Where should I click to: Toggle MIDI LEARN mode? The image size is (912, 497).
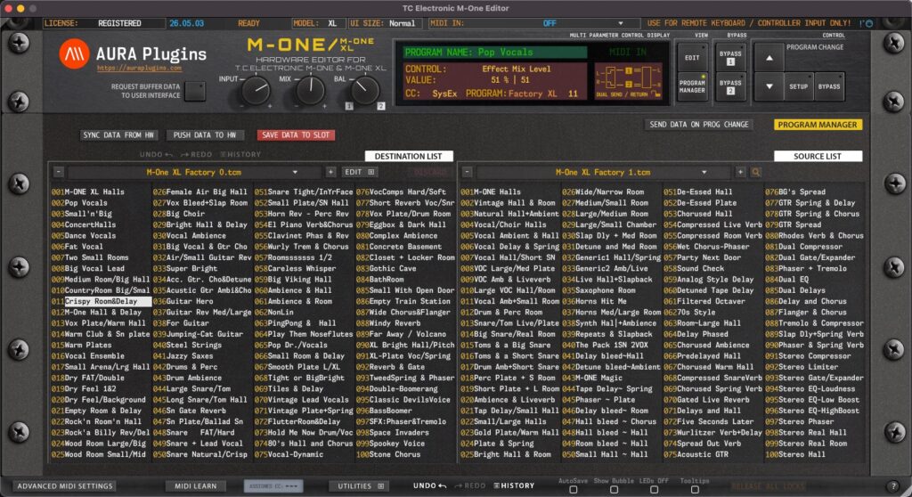pos(196,486)
